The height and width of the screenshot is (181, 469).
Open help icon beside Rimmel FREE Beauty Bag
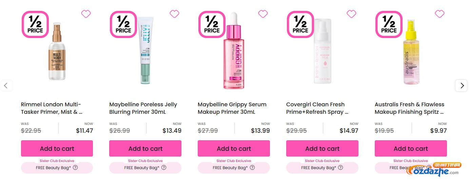coord(75,167)
